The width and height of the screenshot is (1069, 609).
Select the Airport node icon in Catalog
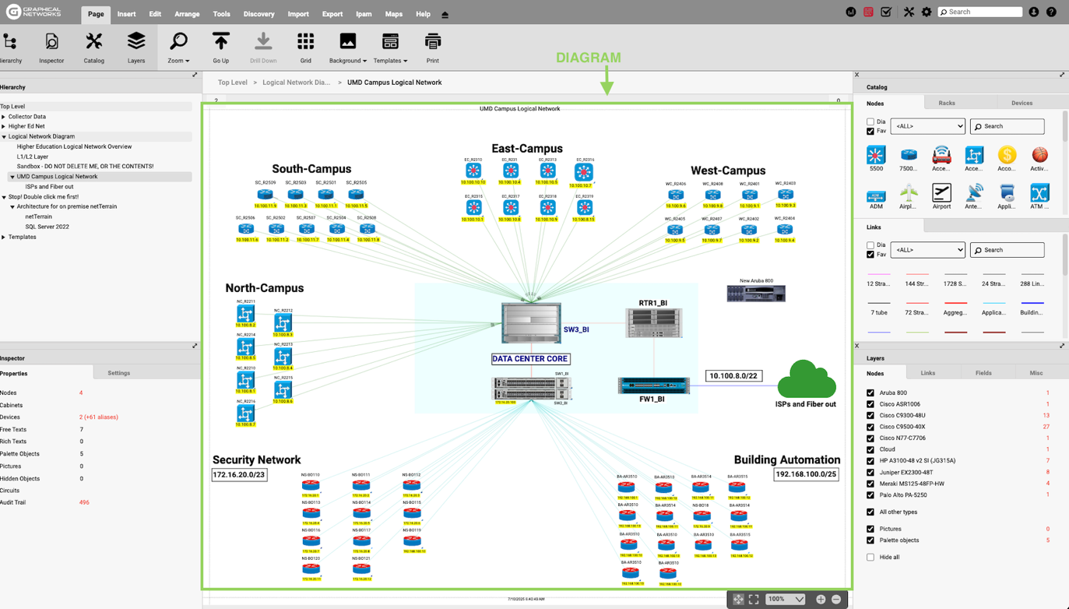click(941, 195)
